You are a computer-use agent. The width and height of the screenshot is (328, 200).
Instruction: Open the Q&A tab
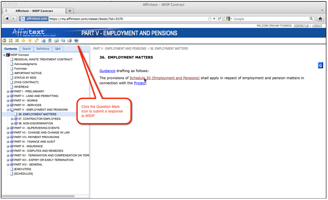point(57,49)
